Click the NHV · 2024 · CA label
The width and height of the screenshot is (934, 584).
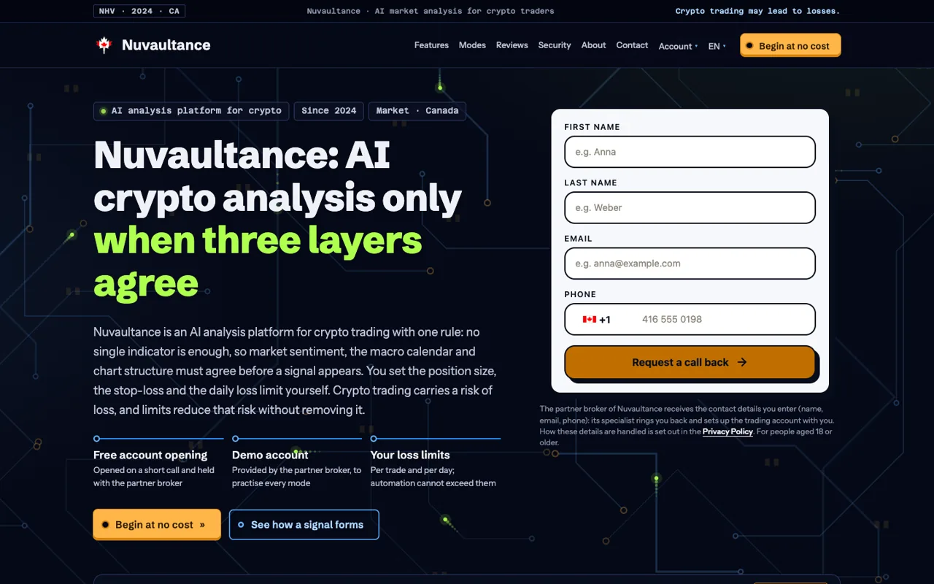(x=139, y=11)
